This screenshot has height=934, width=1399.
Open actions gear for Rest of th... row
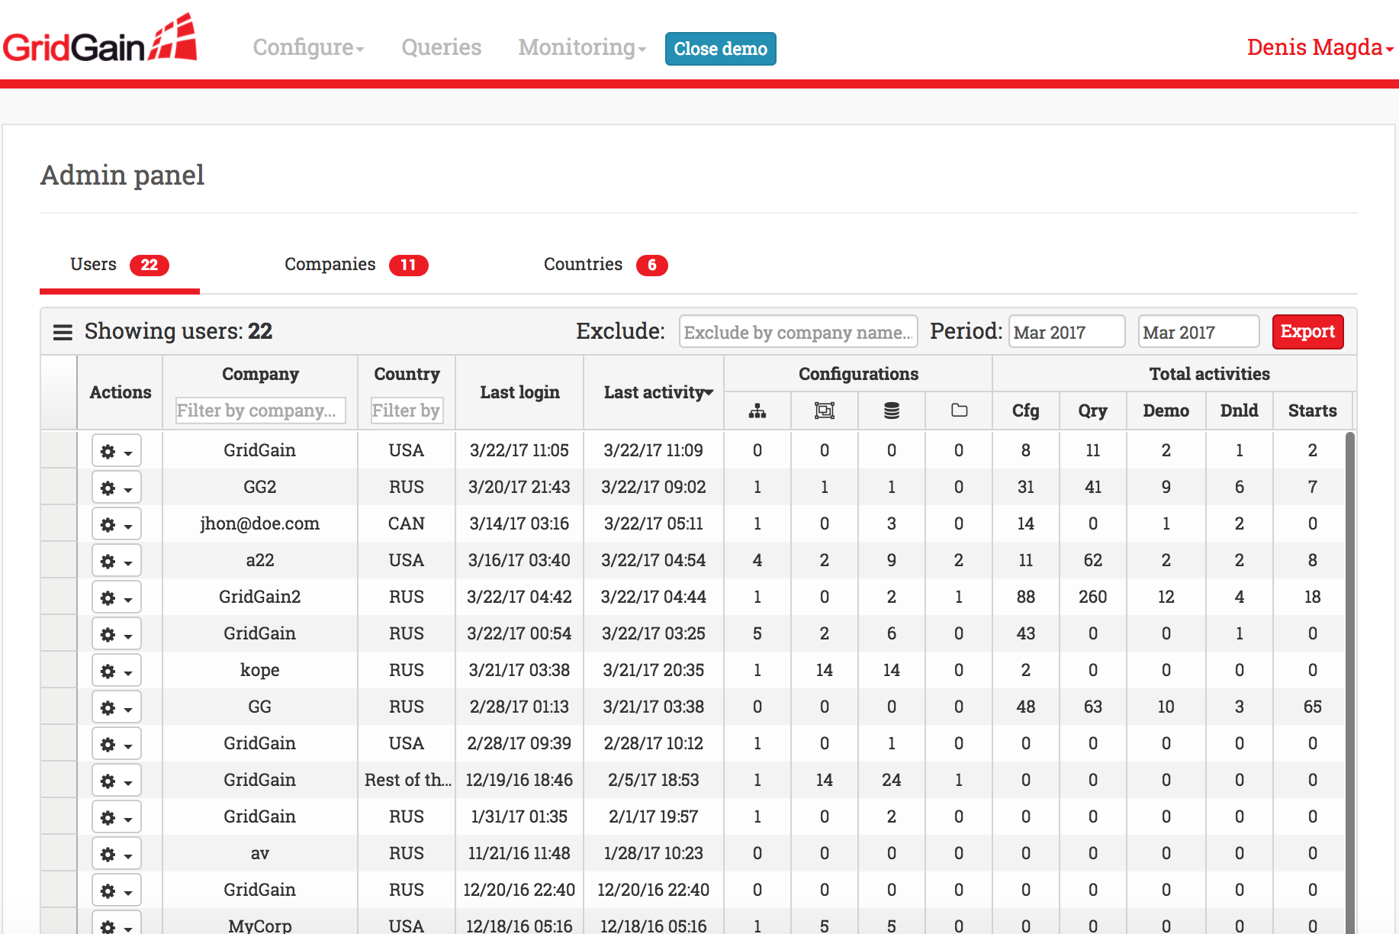click(x=117, y=781)
